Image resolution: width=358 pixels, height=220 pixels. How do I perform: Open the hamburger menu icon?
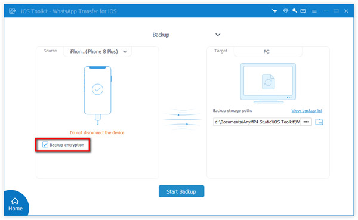point(314,11)
